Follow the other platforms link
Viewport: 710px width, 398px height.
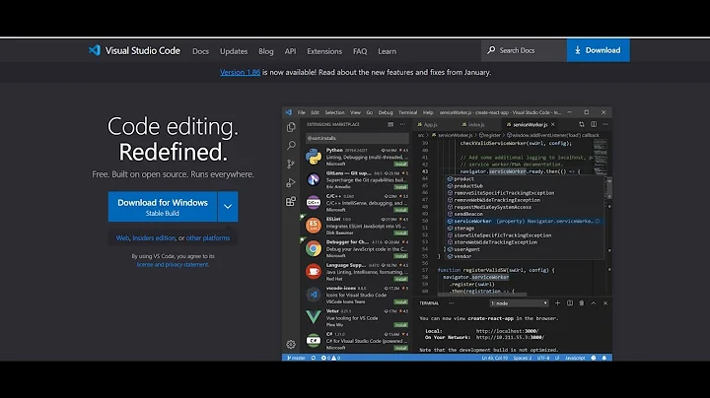(x=208, y=237)
